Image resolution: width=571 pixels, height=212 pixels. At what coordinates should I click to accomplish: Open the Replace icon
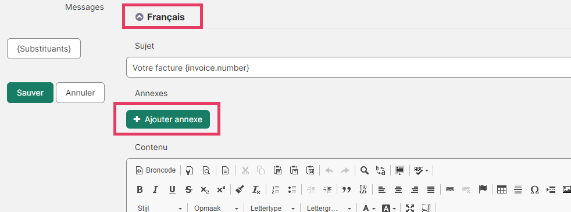[x=380, y=170]
